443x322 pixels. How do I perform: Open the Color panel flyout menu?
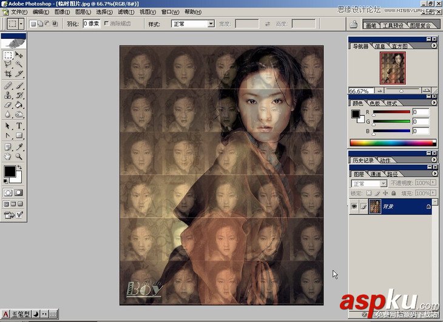coord(435,102)
